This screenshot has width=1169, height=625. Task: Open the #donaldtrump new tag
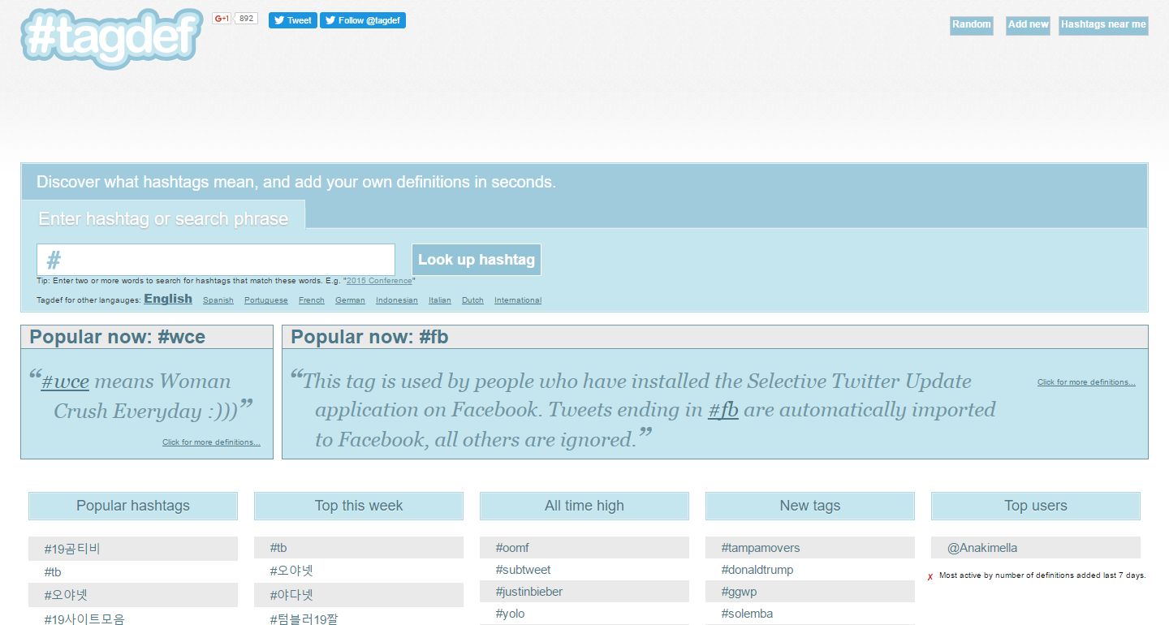tap(757, 570)
